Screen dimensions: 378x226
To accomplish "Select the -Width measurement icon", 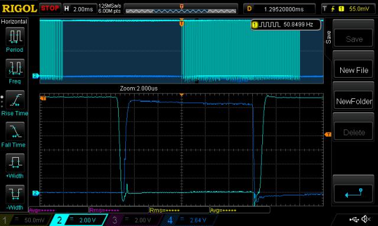I will coord(15,194).
